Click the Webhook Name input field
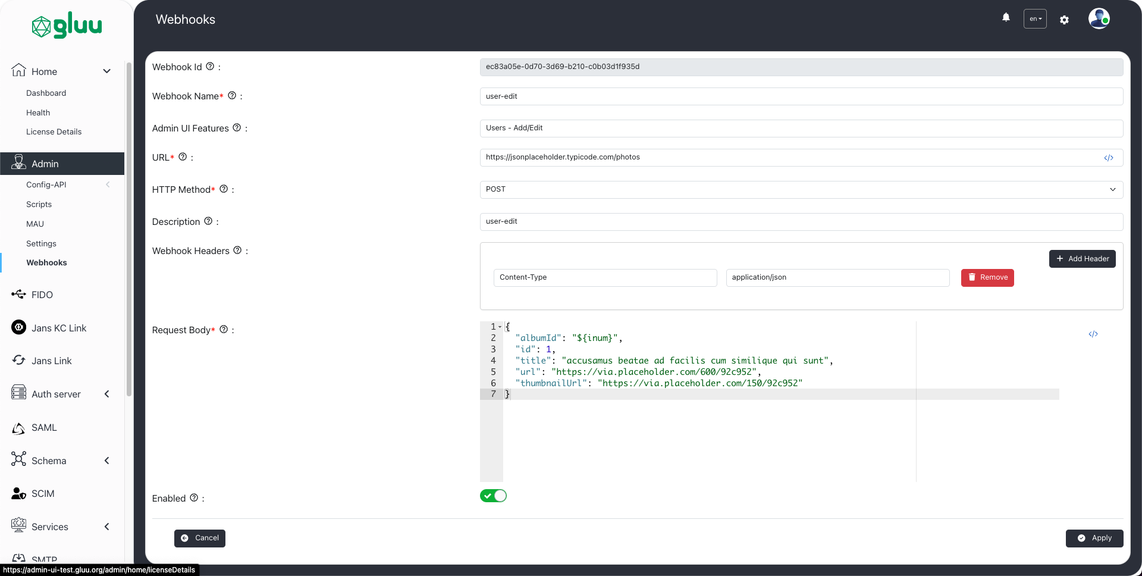Image resolution: width=1142 pixels, height=576 pixels. (x=801, y=96)
